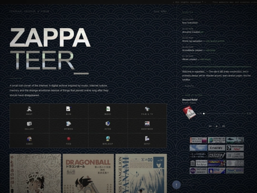Screen dimensions: 257x193
Task: Skip to the next track
Action: 223,126
